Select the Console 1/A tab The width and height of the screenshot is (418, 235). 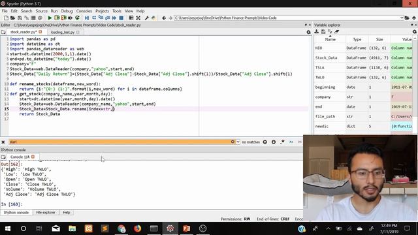tap(20, 157)
